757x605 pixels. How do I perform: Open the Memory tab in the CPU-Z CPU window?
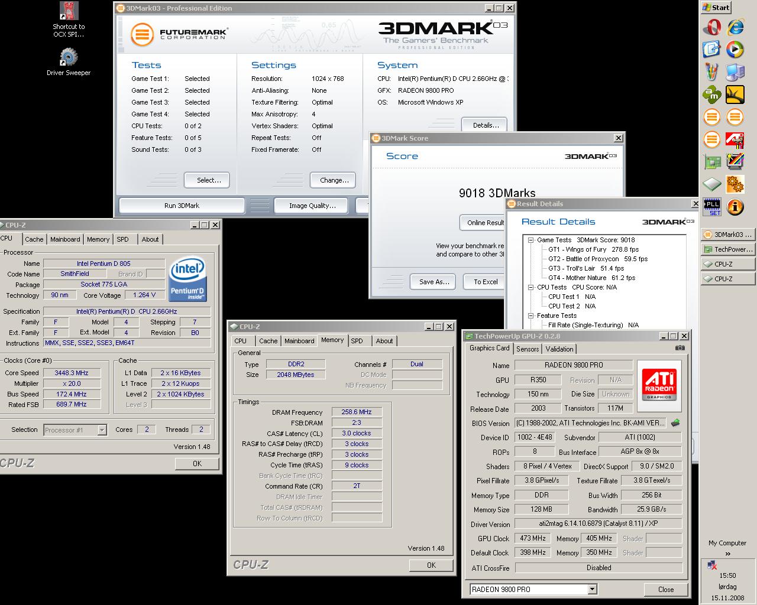coord(98,239)
